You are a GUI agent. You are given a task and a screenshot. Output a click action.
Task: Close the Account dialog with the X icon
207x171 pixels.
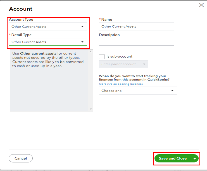tap(201, 5)
